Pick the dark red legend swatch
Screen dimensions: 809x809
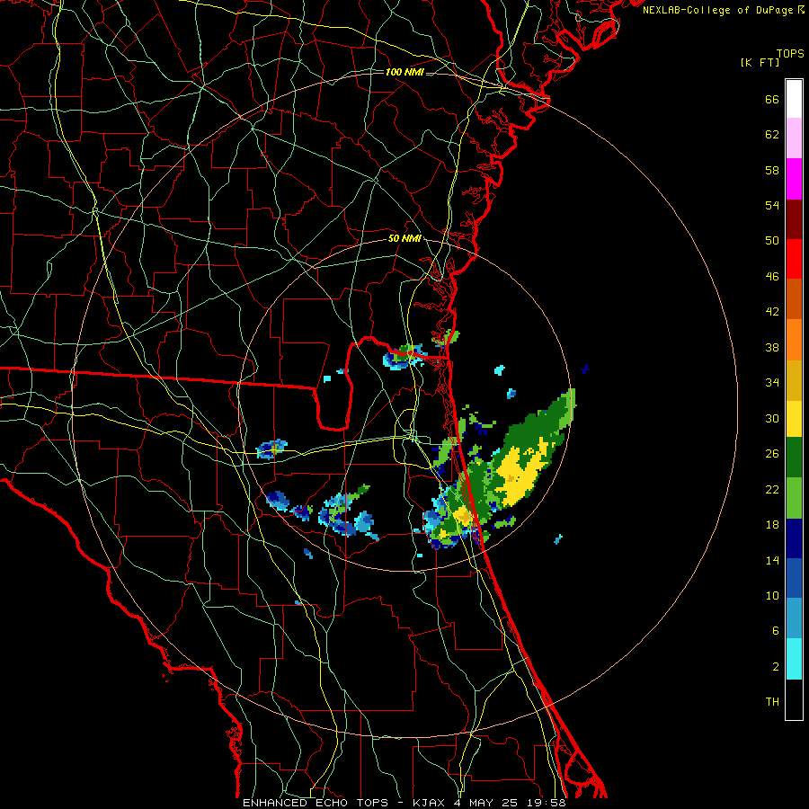click(794, 219)
